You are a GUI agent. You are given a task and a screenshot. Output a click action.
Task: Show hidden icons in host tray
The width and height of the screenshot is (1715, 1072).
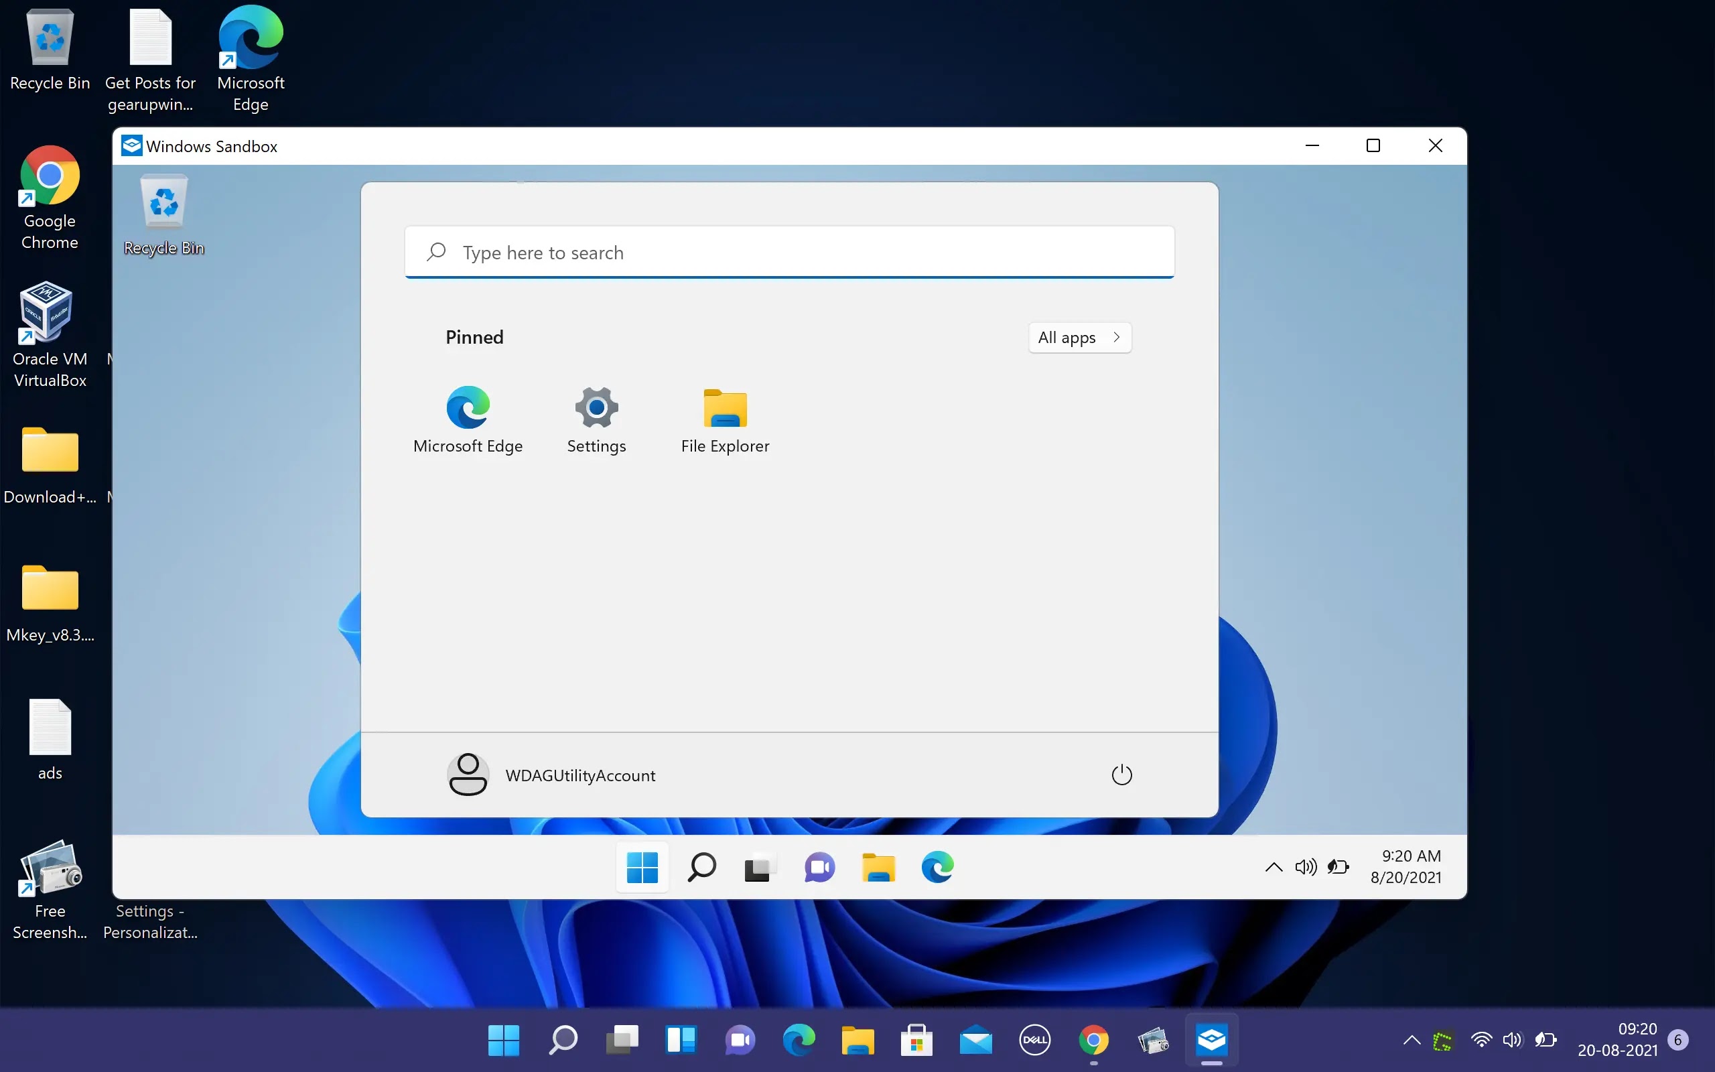pos(1411,1040)
